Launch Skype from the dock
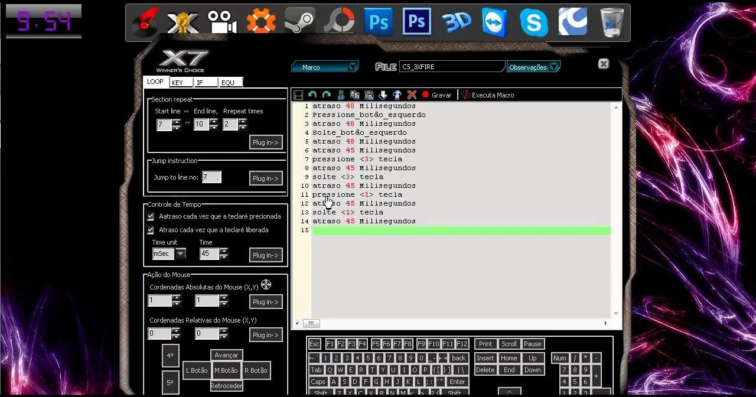The height and width of the screenshot is (397, 756). [x=533, y=22]
